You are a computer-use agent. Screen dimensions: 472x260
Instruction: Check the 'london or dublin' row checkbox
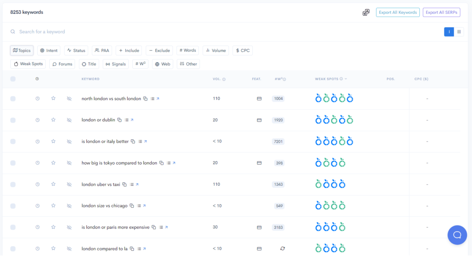[13, 120]
